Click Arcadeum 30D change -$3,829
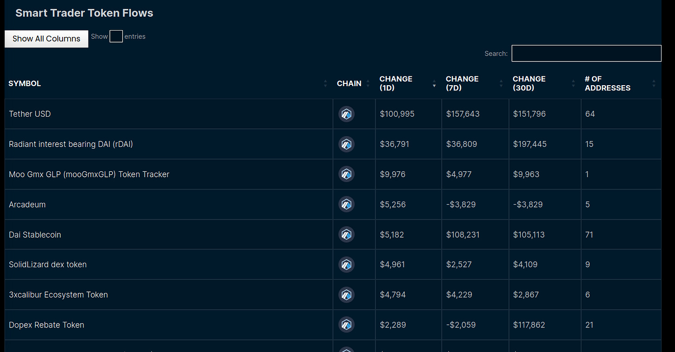This screenshot has width=675, height=352. coord(528,204)
